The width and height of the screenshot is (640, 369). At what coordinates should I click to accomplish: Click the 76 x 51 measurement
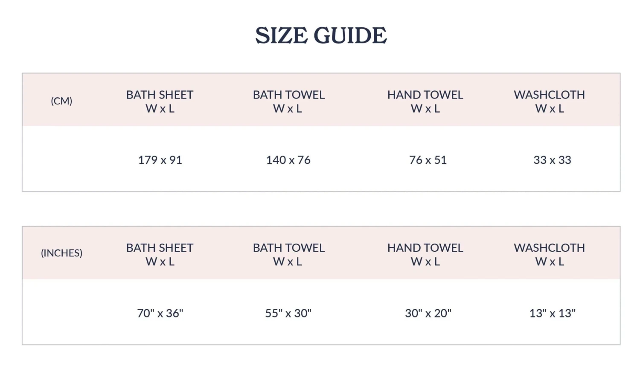tap(428, 160)
